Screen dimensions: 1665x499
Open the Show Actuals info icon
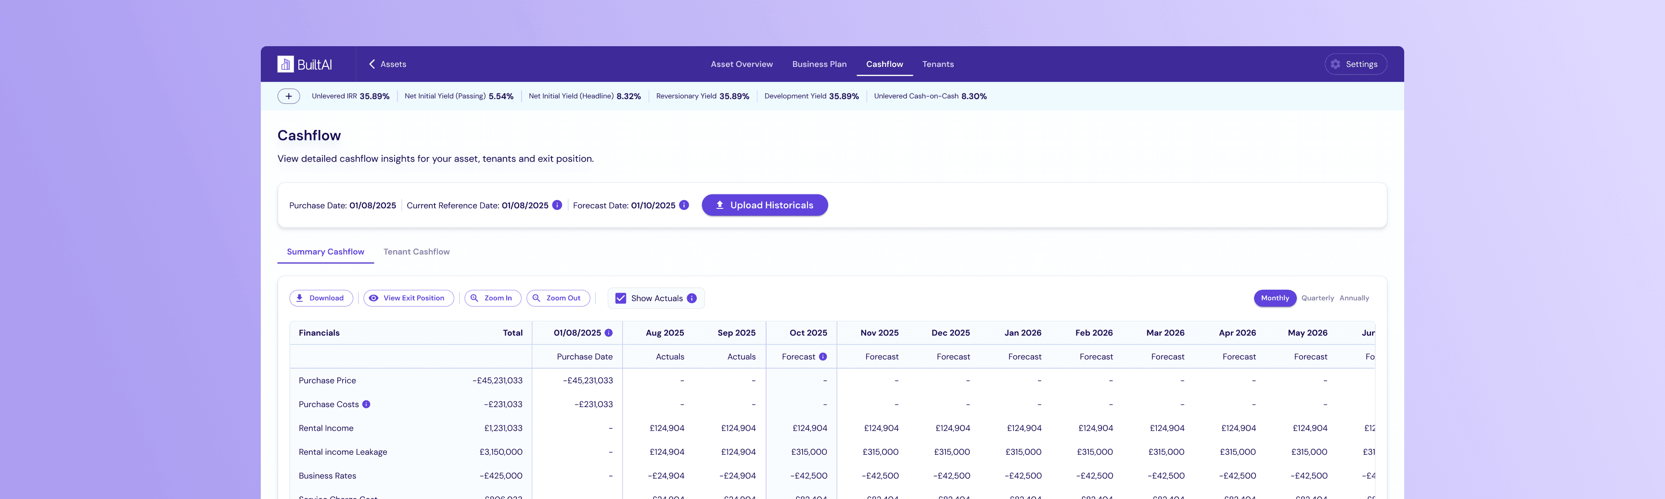[692, 298]
